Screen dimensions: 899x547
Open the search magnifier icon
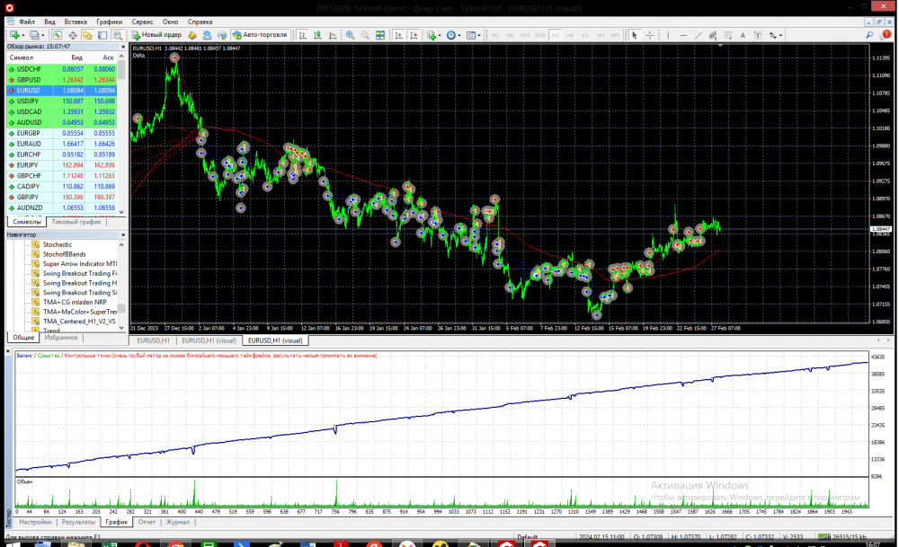click(869, 35)
